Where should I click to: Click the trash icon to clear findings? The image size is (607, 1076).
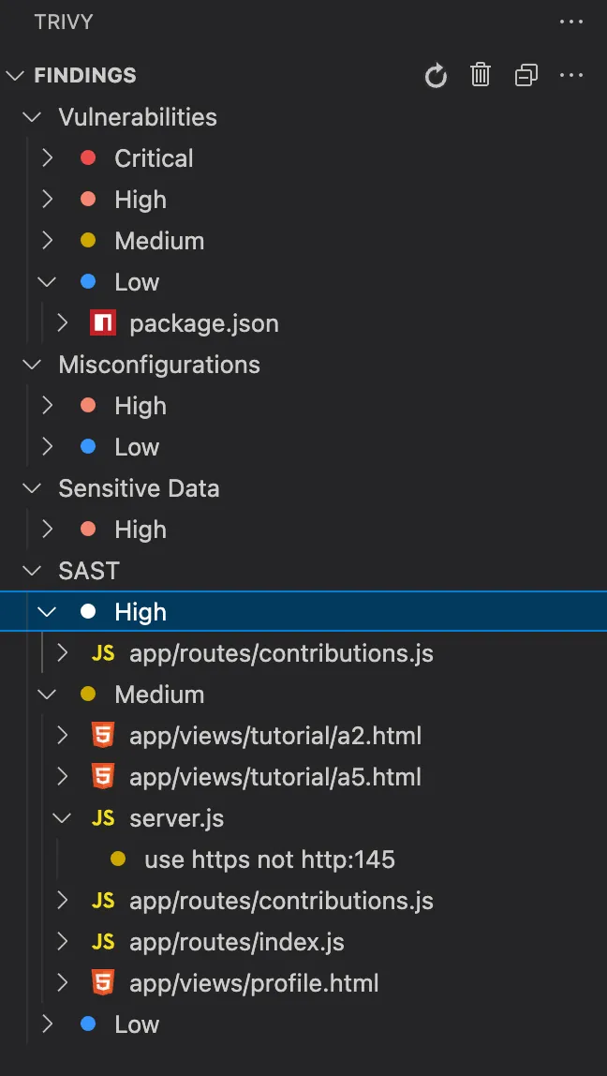[481, 76]
